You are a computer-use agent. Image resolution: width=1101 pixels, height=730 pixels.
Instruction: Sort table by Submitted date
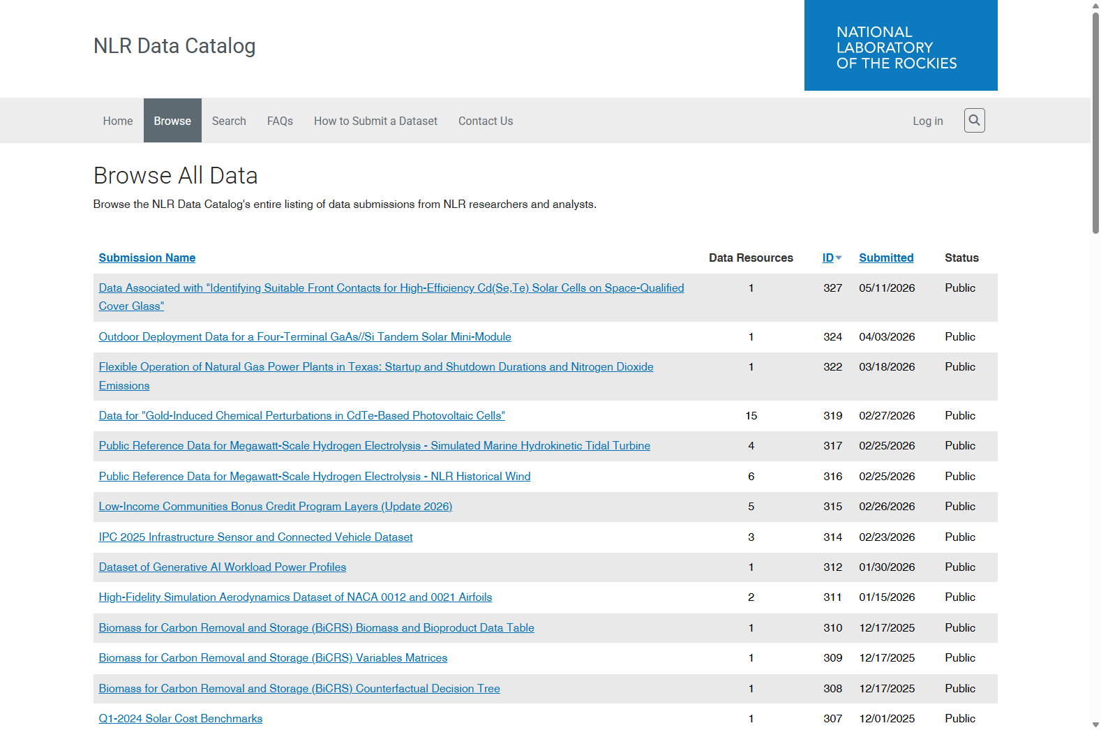(x=886, y=258)
